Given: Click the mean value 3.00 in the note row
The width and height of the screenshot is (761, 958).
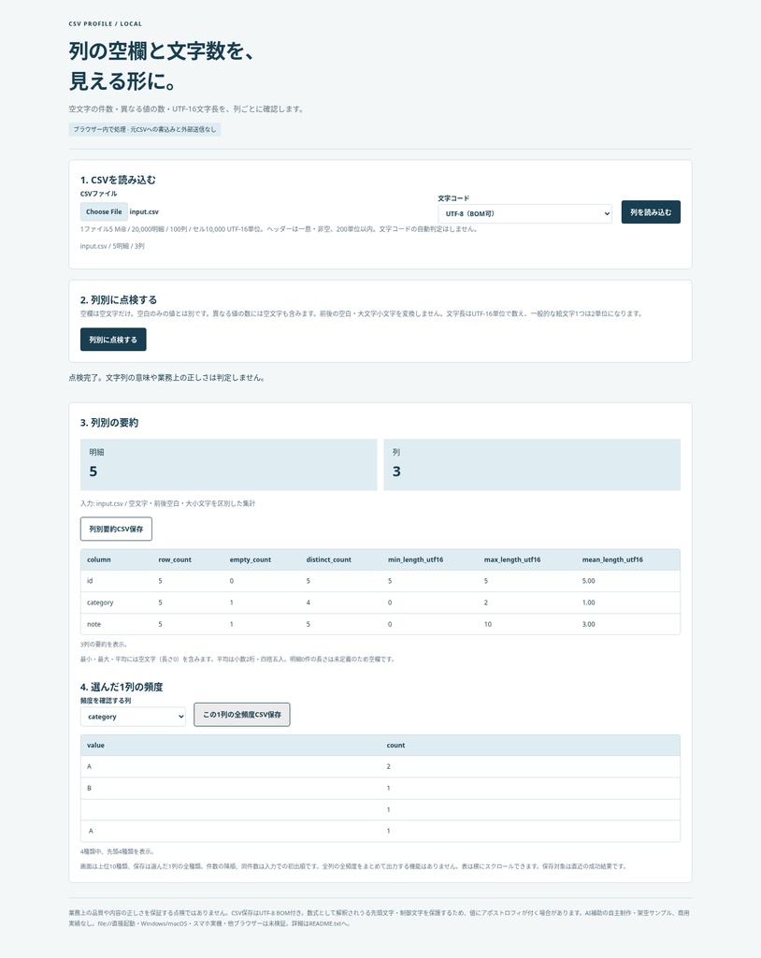Looking at the screenshot, I should click(588, 624).
